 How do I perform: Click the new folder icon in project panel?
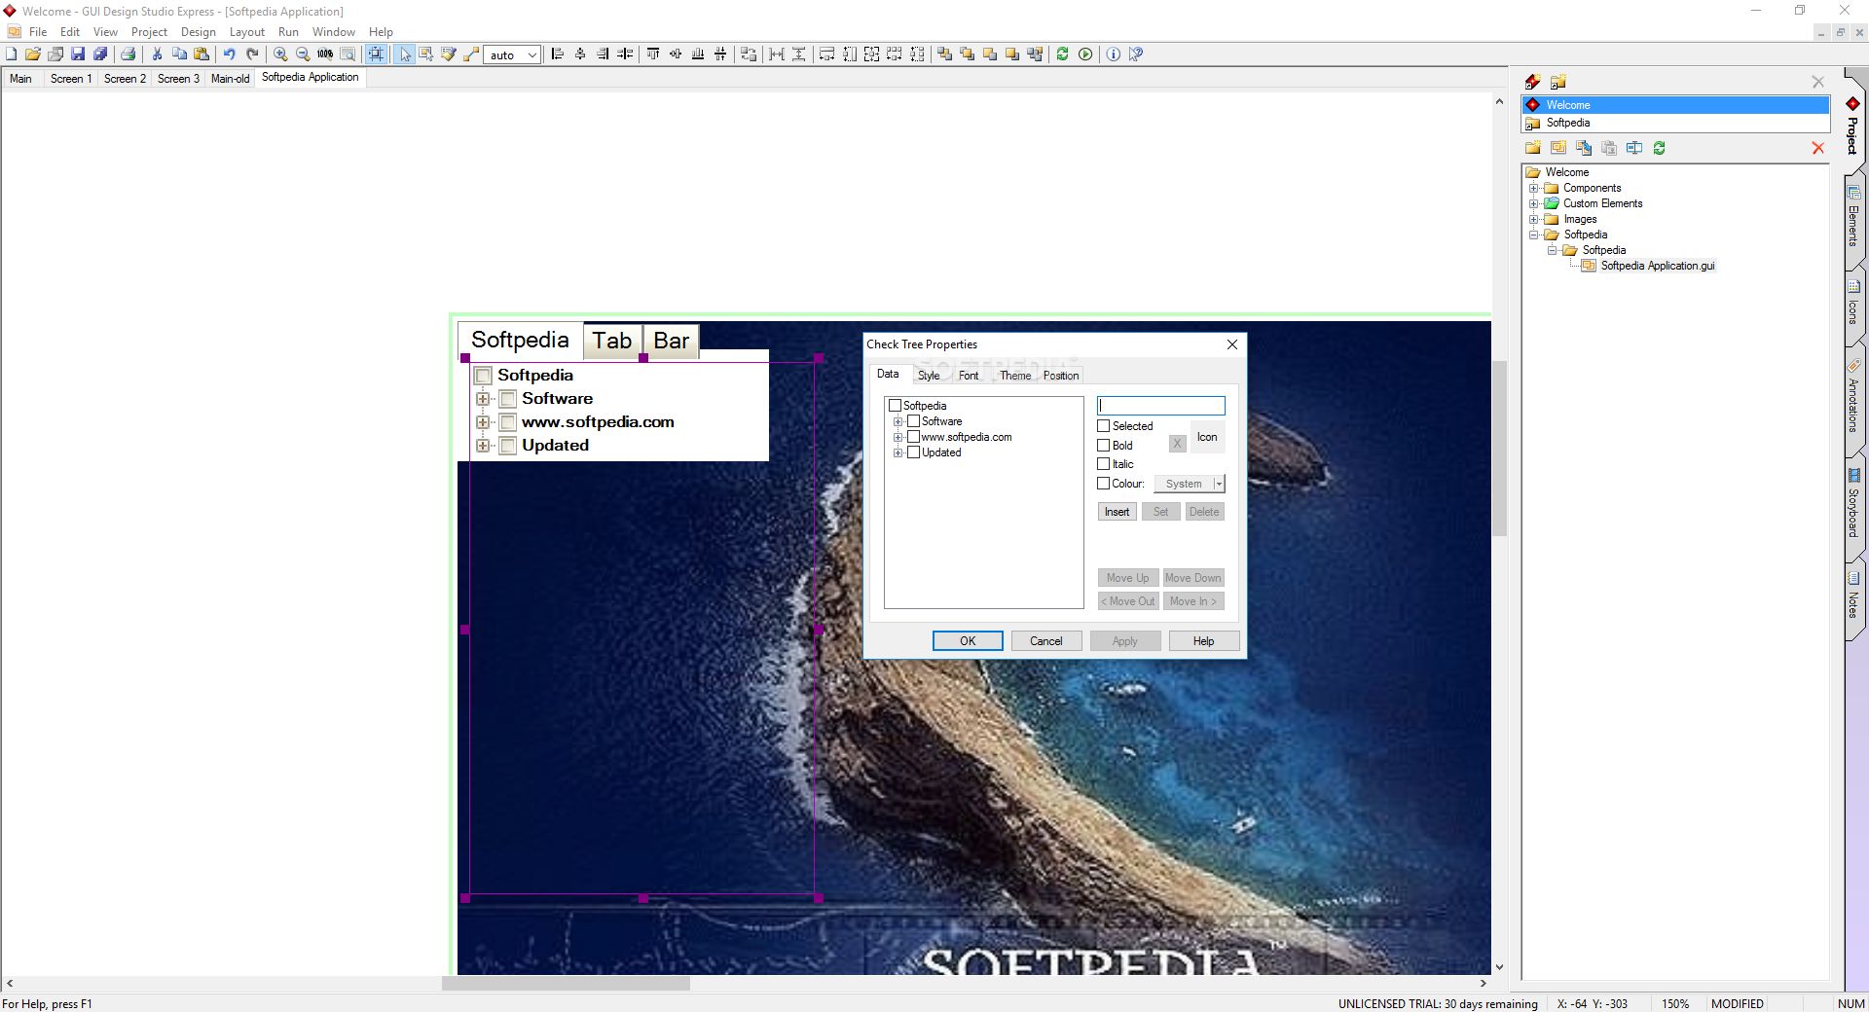(x=1533, y=148)
